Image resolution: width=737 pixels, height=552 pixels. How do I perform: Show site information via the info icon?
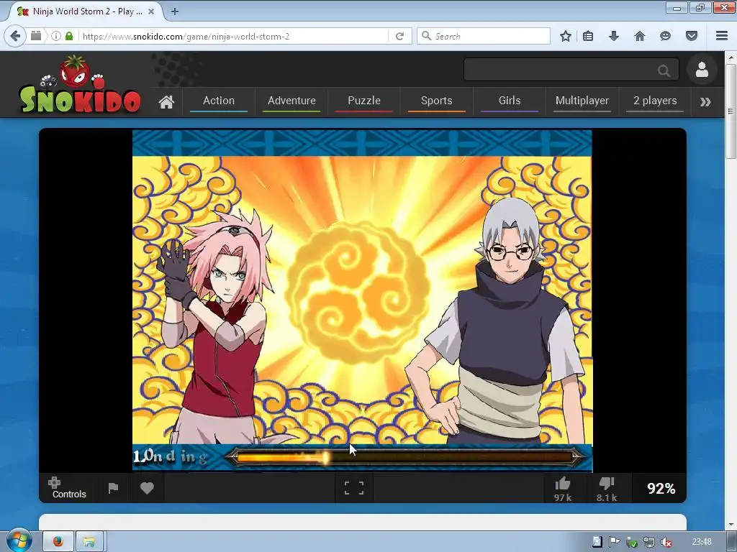[56, 36]
